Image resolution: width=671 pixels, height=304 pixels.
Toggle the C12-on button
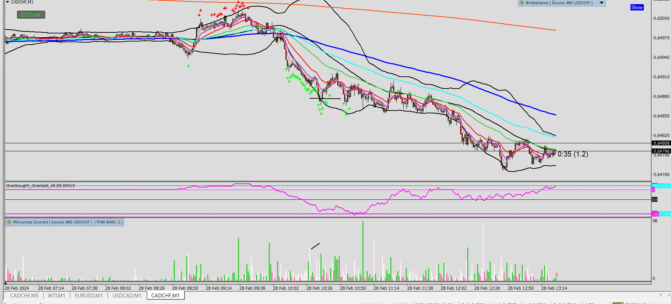coord(31,15)
